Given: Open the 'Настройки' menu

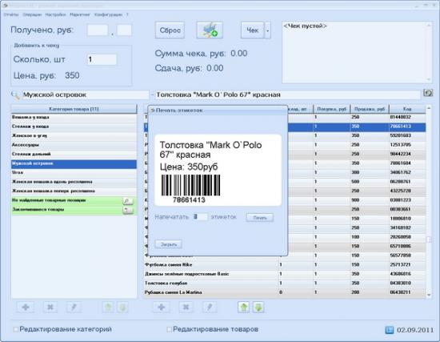Looking at the screenshot, I should [55, 14].
